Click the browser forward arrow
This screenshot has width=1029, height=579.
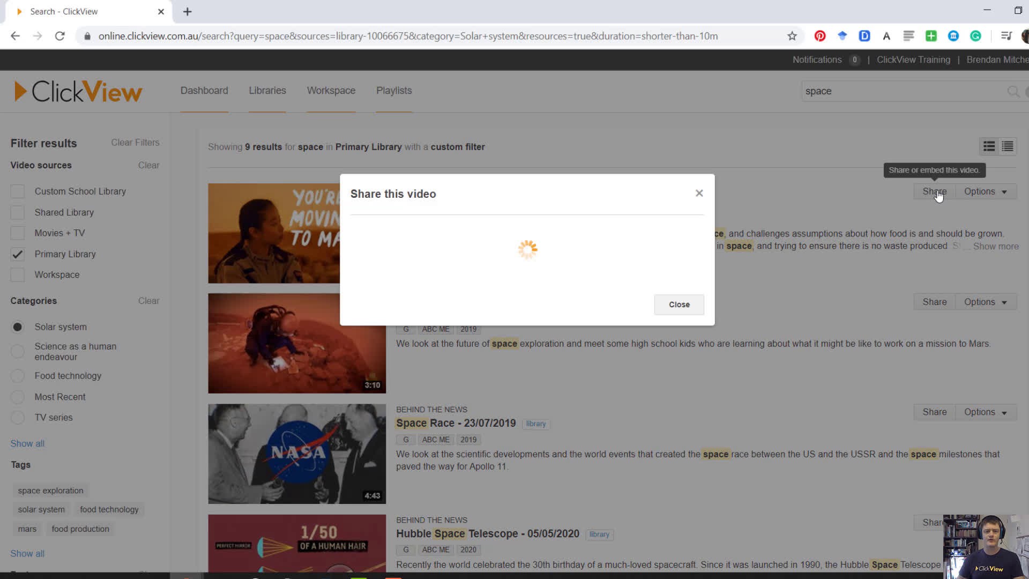point(38,36)
